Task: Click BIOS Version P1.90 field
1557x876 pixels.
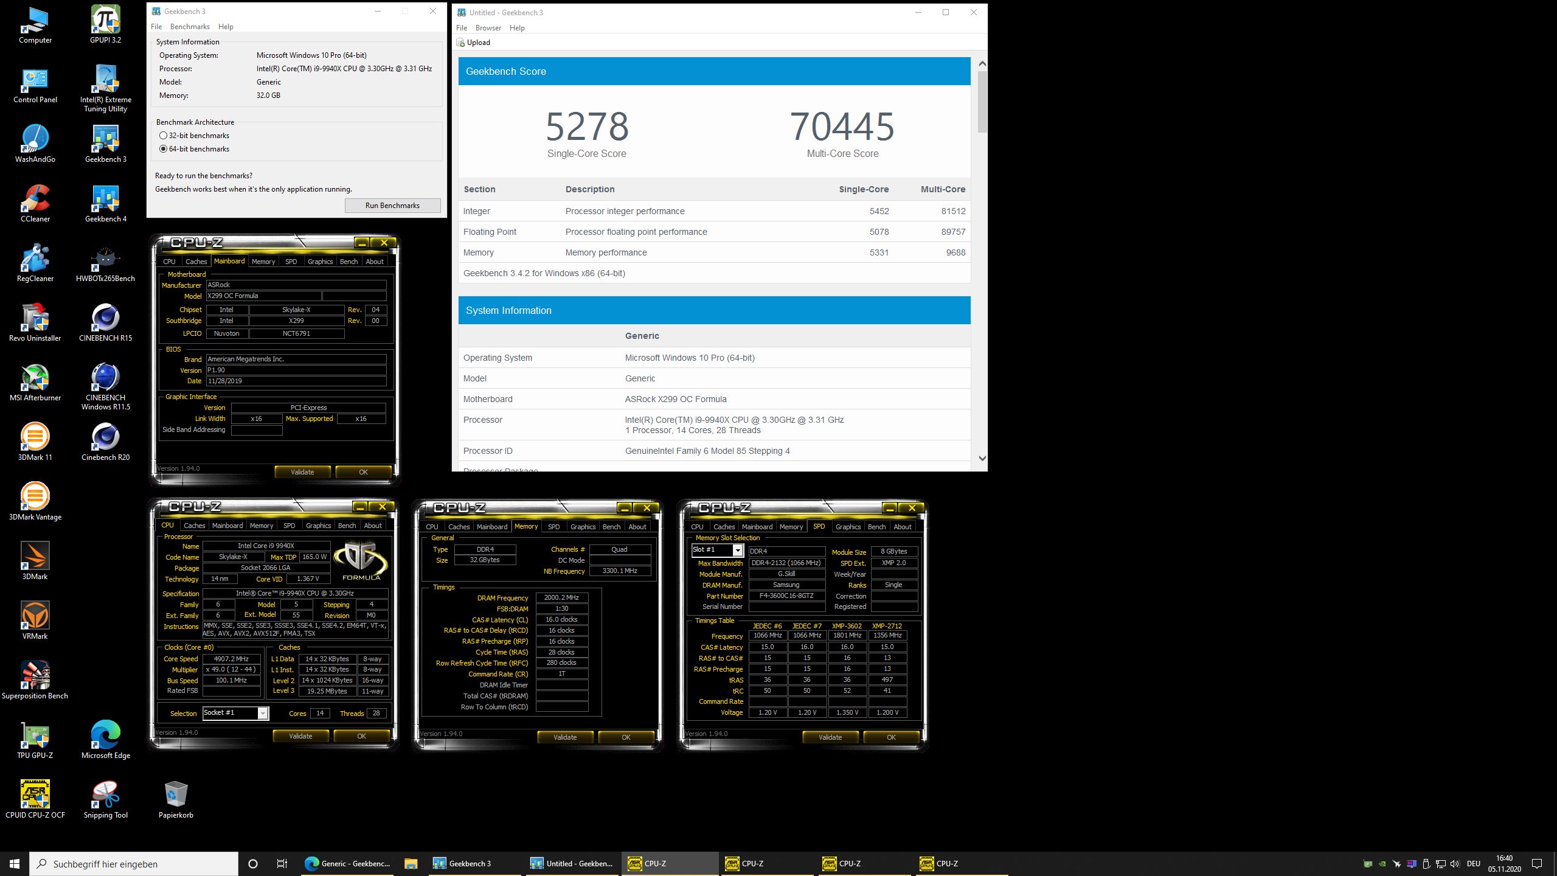Action: (x=296, y=370)
